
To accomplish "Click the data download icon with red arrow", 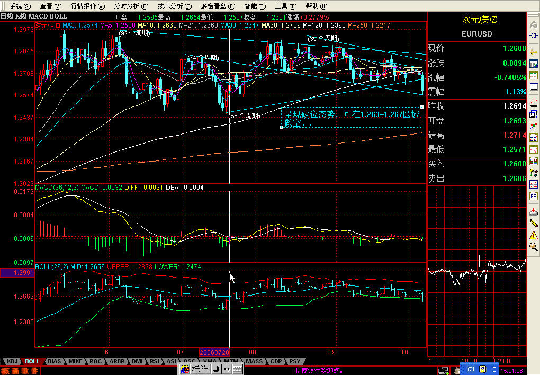I will [x=534, y=212].
